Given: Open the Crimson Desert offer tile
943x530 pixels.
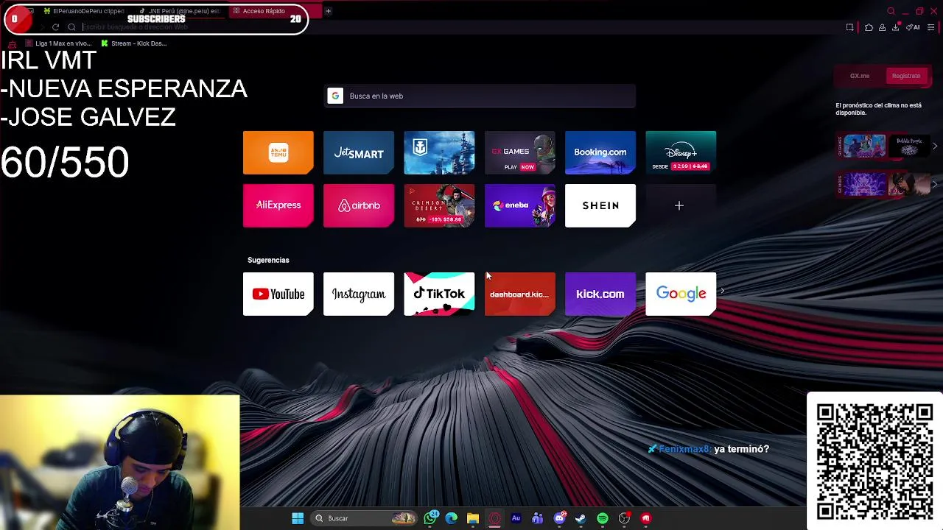Looking at the screenshot, I should pos(439,205).
